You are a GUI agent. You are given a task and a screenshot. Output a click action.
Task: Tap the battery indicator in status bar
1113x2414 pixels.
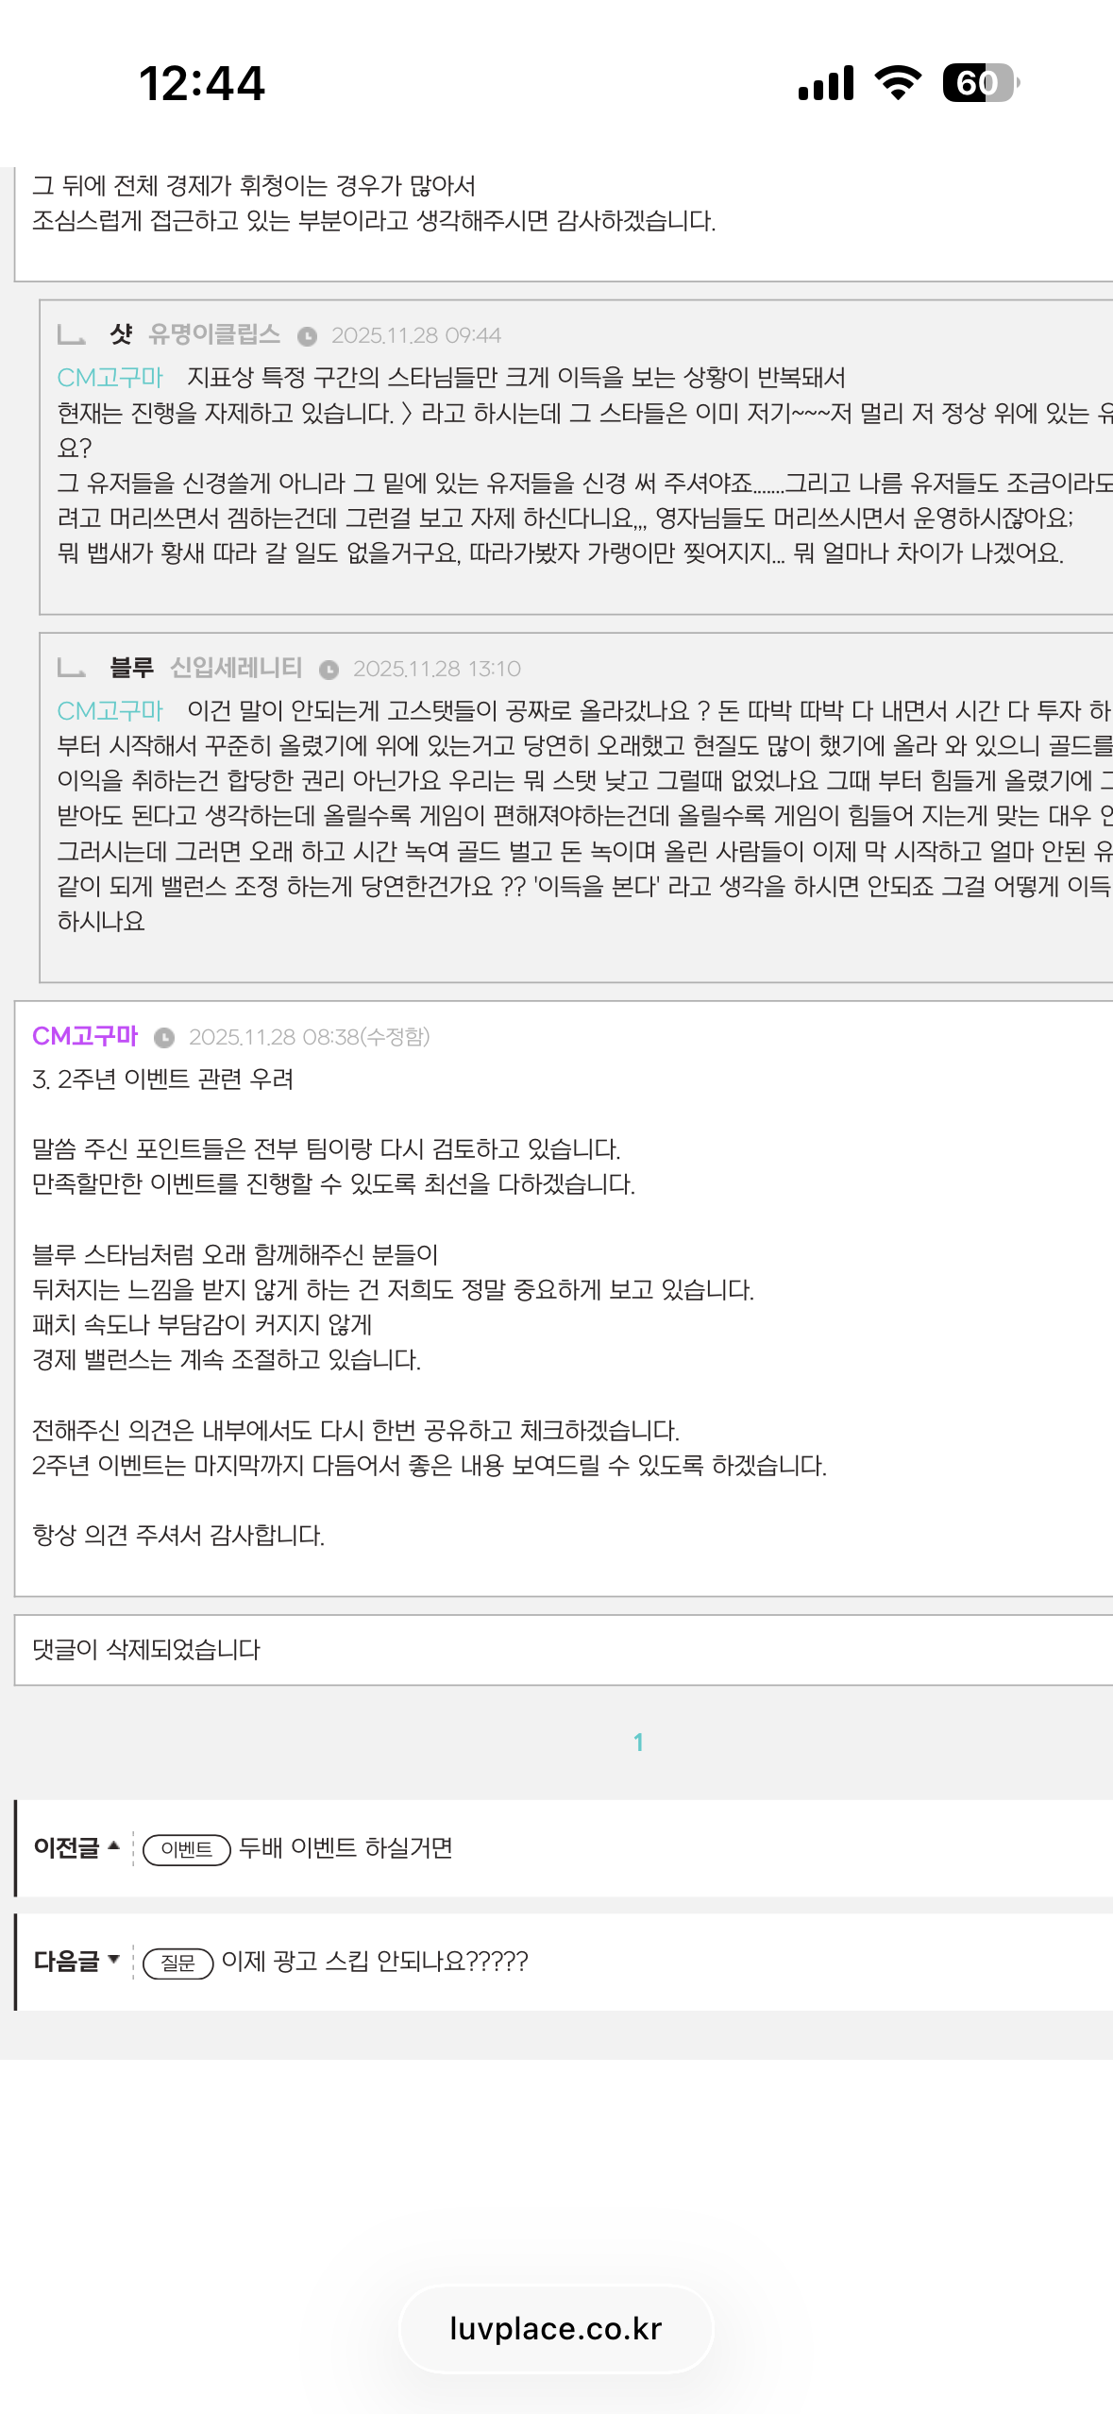(981, 83)
